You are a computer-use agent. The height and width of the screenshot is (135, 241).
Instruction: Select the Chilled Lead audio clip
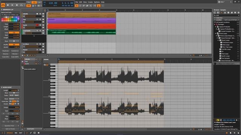pos(81,32)
